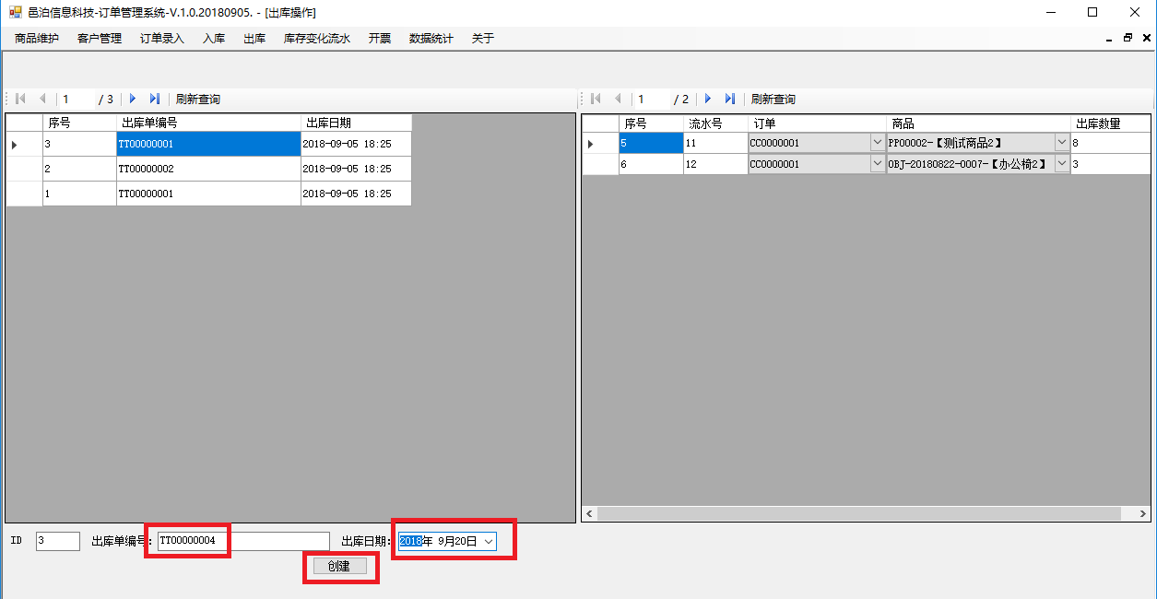
Task: Go to last page in right navigator
Action: point(730,99)
